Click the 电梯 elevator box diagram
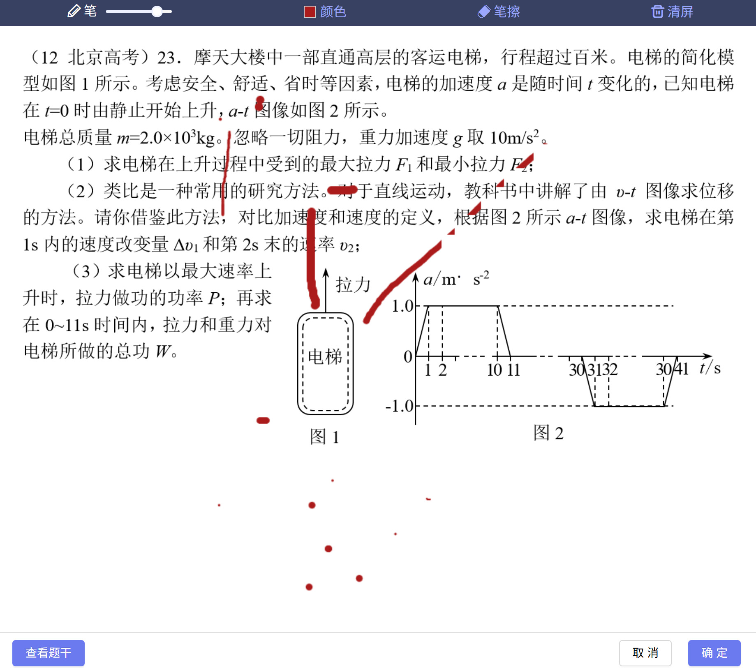Screen dimensions: 756x668 click(325, 364)
